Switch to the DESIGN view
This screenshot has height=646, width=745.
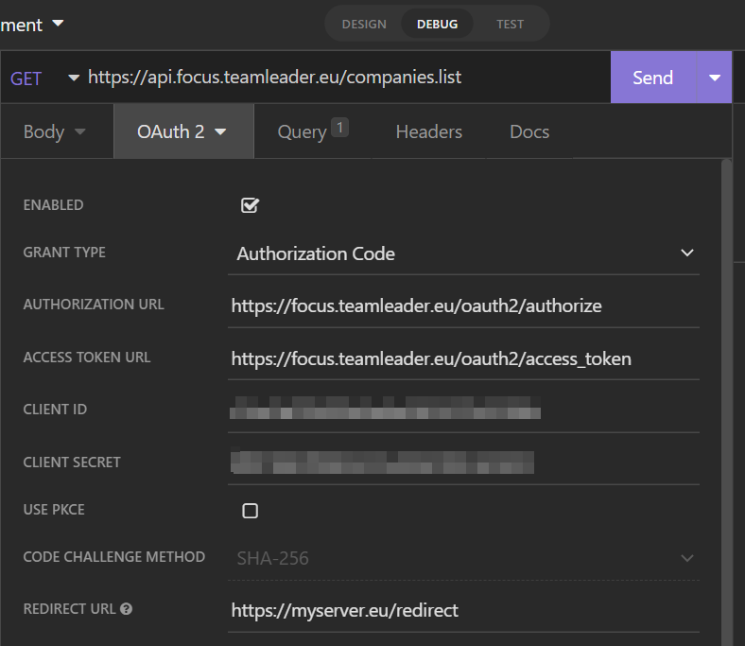coord(364,25)
